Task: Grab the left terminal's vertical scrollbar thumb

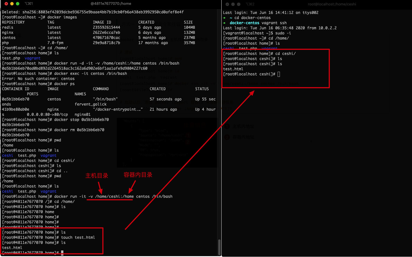Action: click(219, 247)
